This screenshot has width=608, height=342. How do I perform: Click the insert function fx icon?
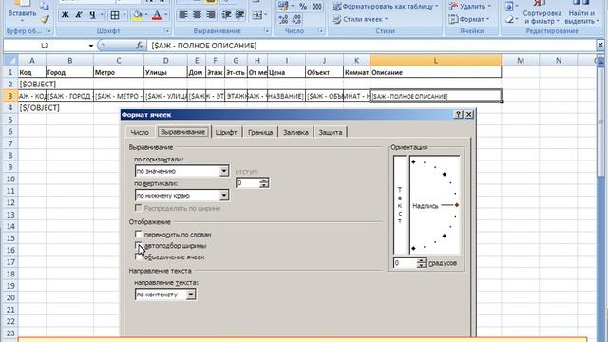140,46
